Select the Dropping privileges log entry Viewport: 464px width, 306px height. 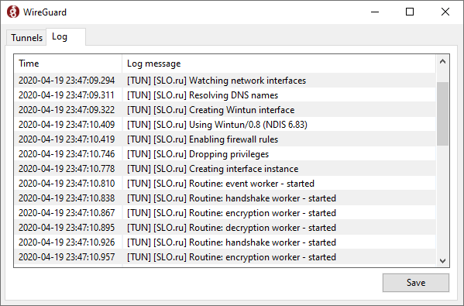click(x=225, y=154)
